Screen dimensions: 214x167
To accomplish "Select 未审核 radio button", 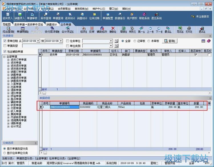I will tap(149, 41).
